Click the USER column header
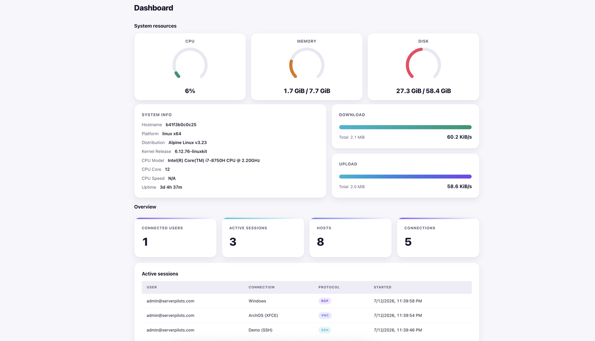595x341 pixels. [152, 287]
